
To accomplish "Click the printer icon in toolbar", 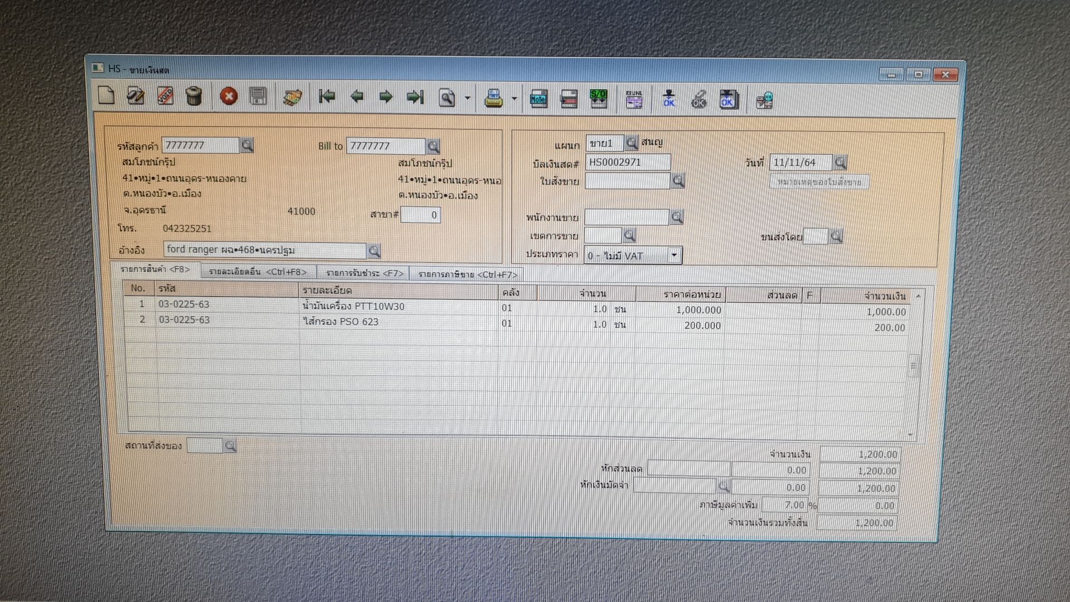I will (493, 99).
